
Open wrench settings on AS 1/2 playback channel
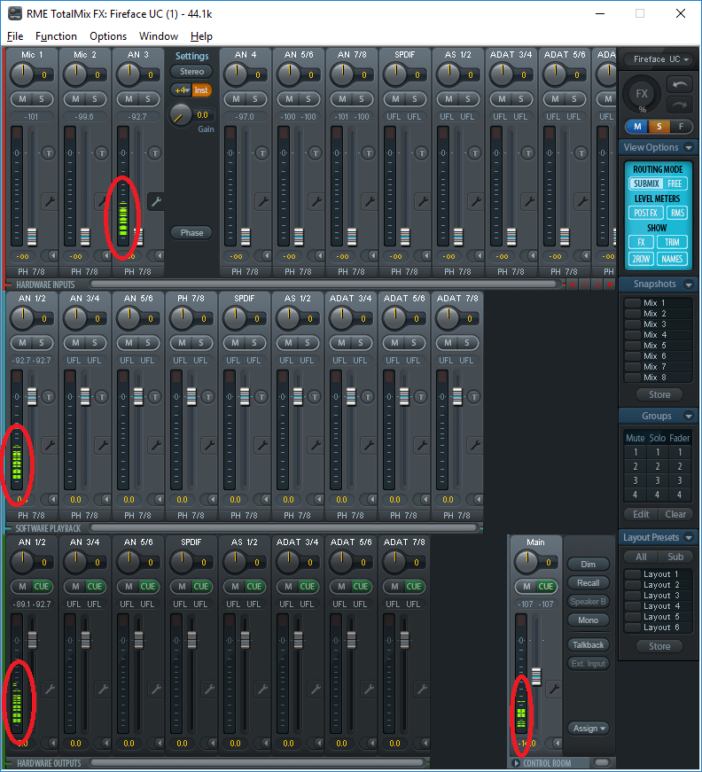point(315,445)
